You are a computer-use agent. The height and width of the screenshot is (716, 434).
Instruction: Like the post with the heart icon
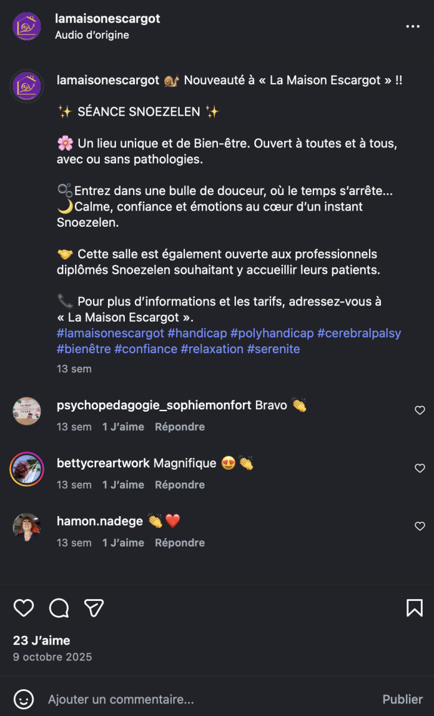[24, 608]
